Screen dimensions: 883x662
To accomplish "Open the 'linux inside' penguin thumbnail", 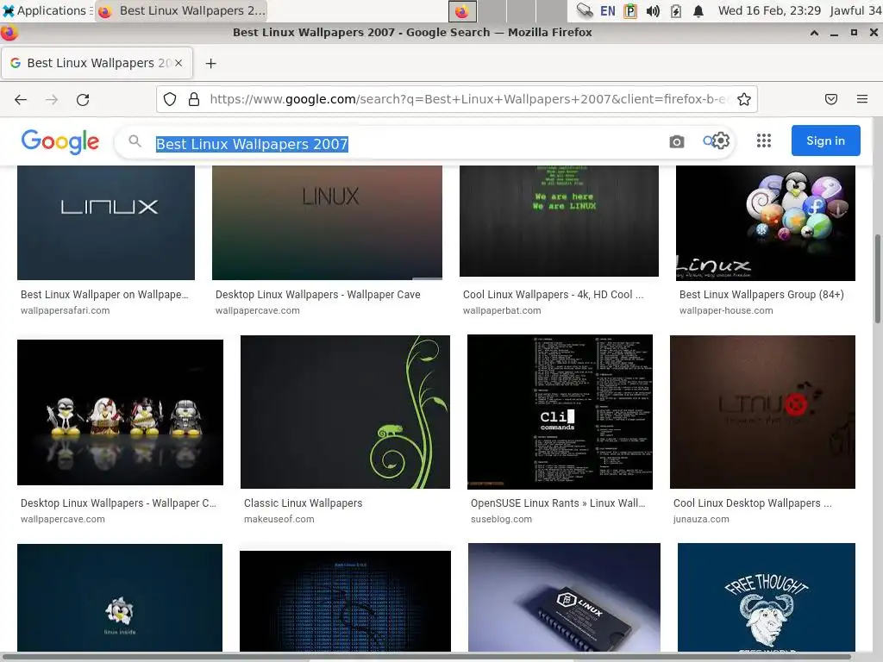I will [120, 598].
